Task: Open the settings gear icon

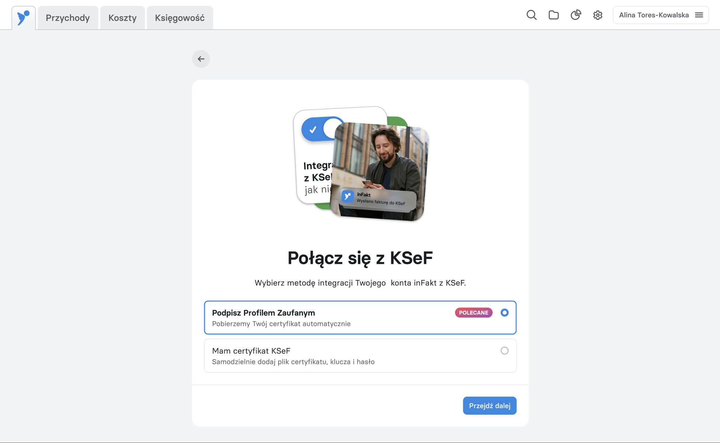Action: pyautogui.click(x=598, y=15)
